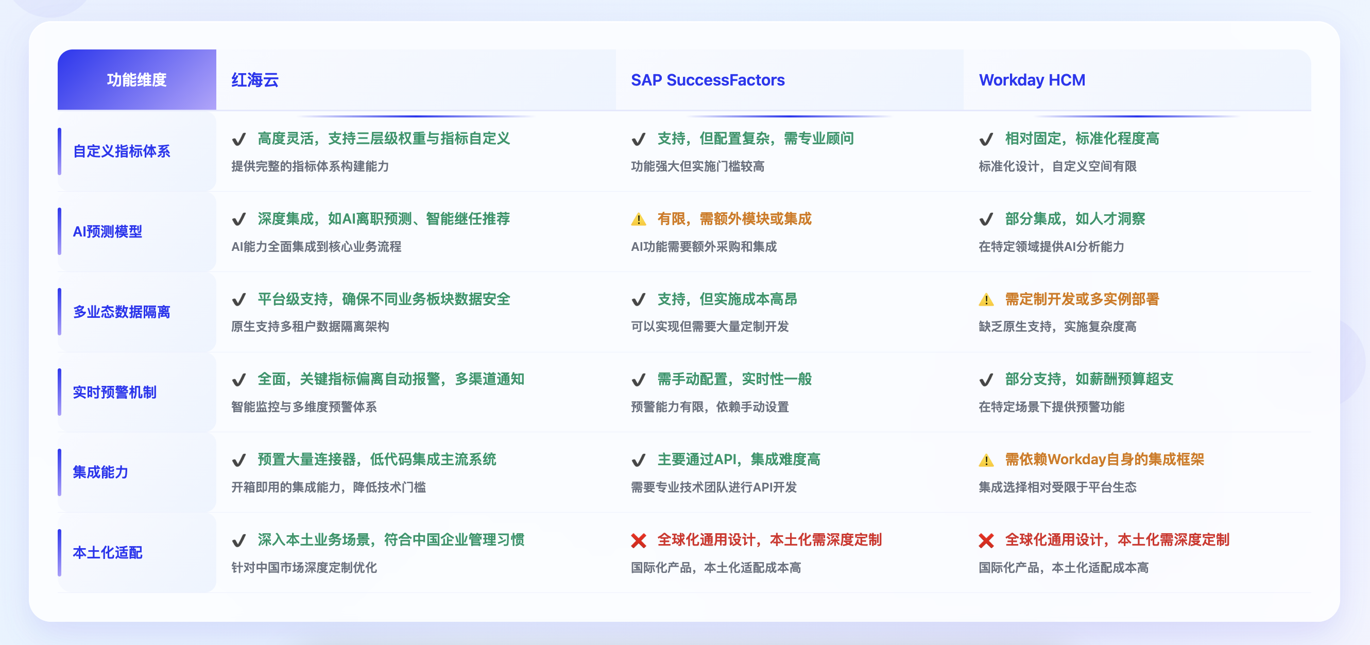Viewport: 1370px width, 645px height.
Task: Click the warning icon beside 有限，需额外模块或集成
Action: click(638, 219)
